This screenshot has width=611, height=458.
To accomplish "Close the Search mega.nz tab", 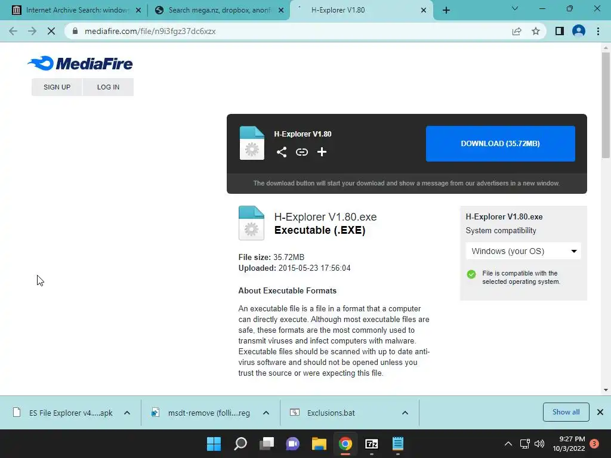I will point(281,10).
